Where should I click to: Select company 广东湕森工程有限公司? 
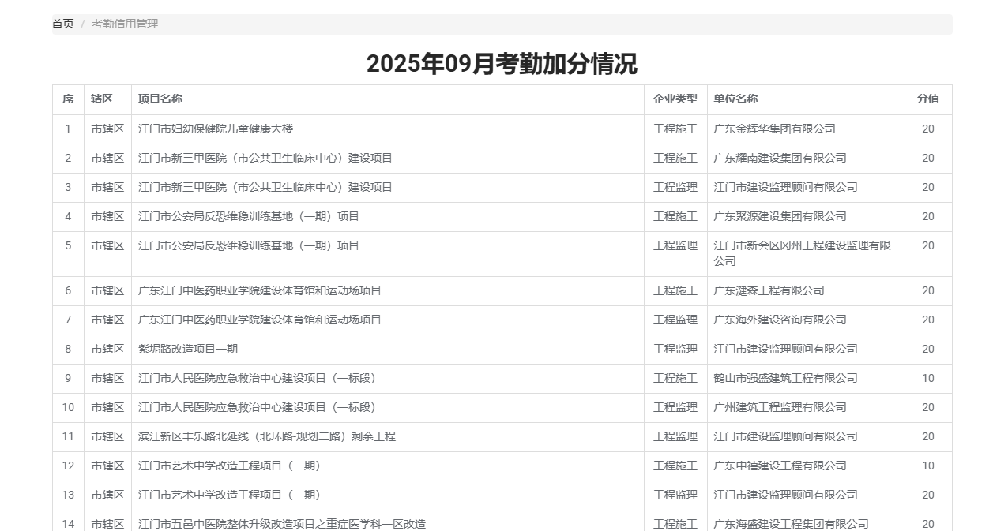click(769, 291)
